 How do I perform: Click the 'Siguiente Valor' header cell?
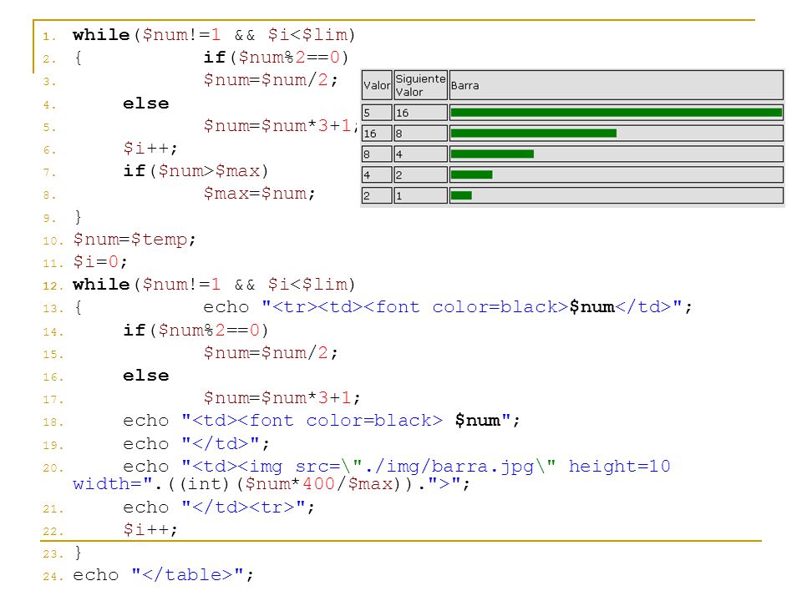tap(420, 85)
